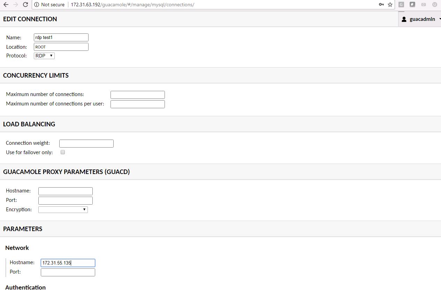Viewport: 441px width, 292px height.
Task: Click the guacadmin user avatar icon
Action: [404, 19]
